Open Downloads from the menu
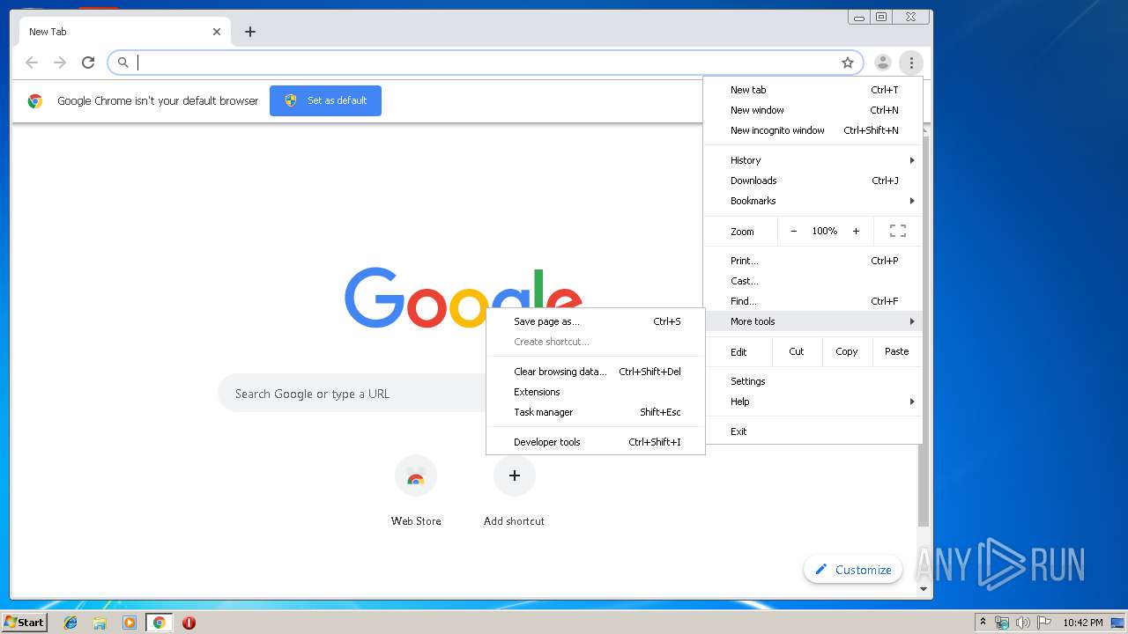The width and height of the screenshot is (1128, 634). click(x=813, y=181)
